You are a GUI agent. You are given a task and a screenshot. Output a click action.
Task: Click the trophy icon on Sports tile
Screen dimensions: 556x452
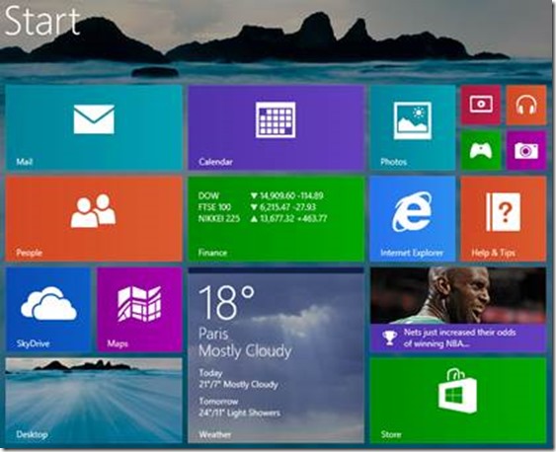click(x=389, y=338)
